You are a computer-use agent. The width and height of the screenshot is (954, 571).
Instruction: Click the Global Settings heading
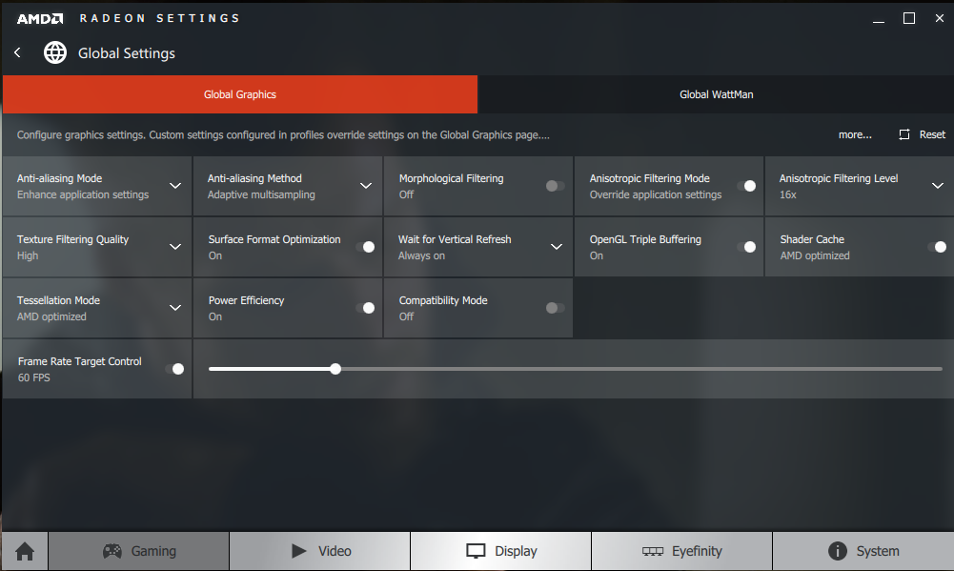[x=127, y=53]
